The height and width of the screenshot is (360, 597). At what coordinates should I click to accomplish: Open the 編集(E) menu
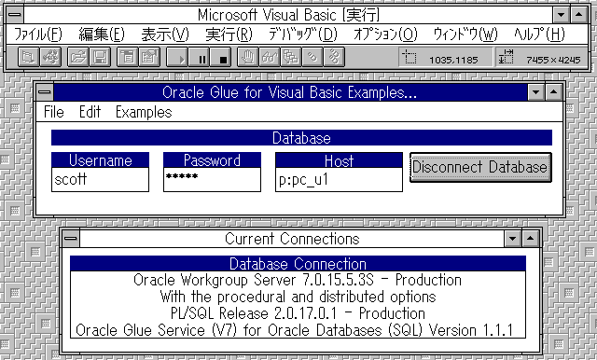(102, 35)
